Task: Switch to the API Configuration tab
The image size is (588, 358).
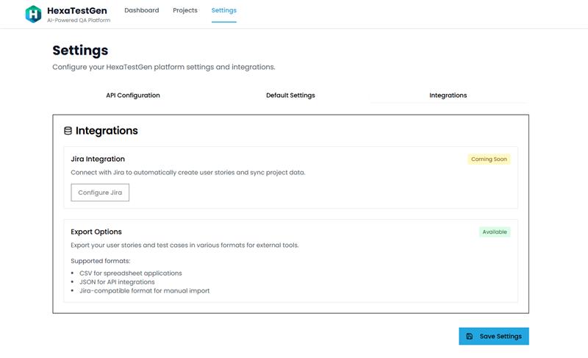Action: (x=133, y=96)
